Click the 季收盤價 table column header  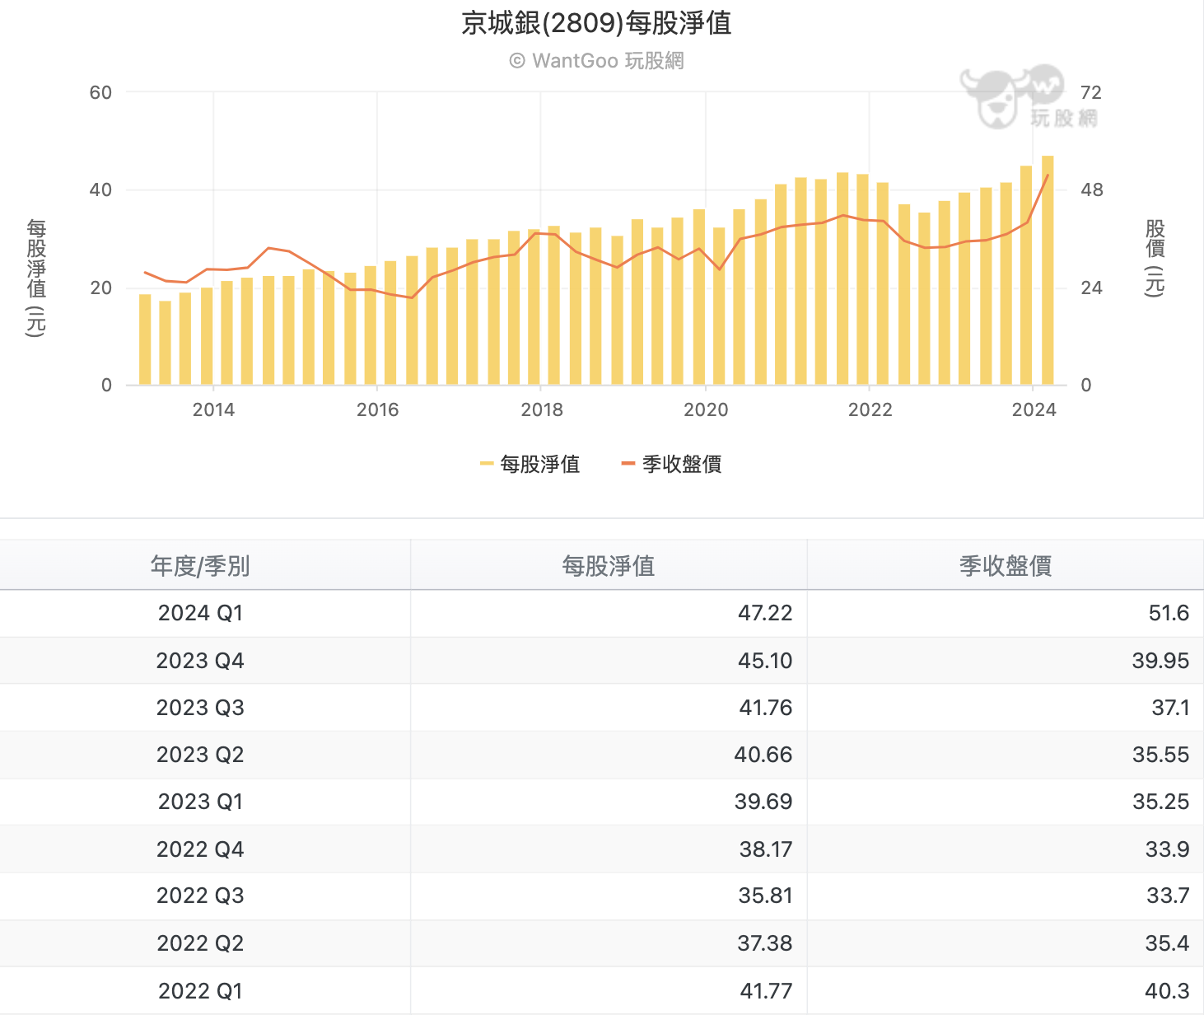1005,566
